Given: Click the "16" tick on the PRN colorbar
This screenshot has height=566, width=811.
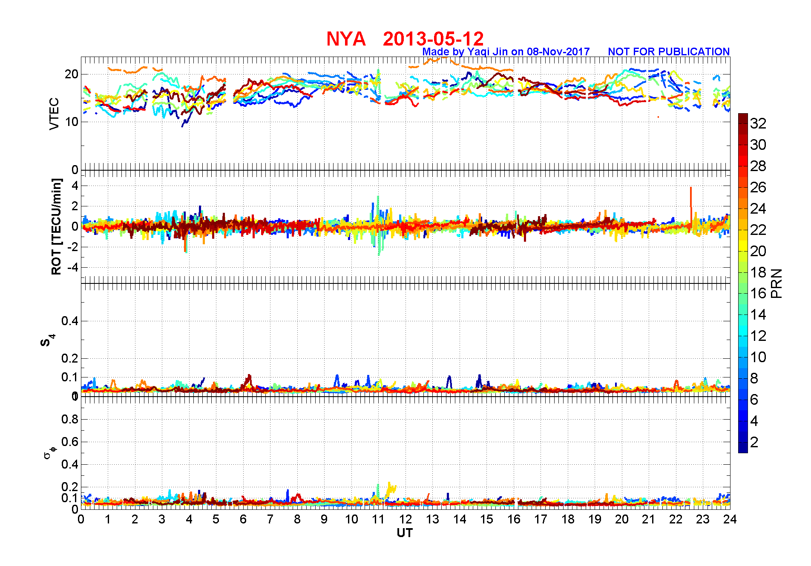Looking at the screenshot, I should click(758, 293).
